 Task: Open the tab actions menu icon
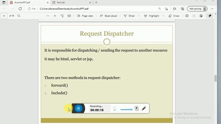point(4,2)
